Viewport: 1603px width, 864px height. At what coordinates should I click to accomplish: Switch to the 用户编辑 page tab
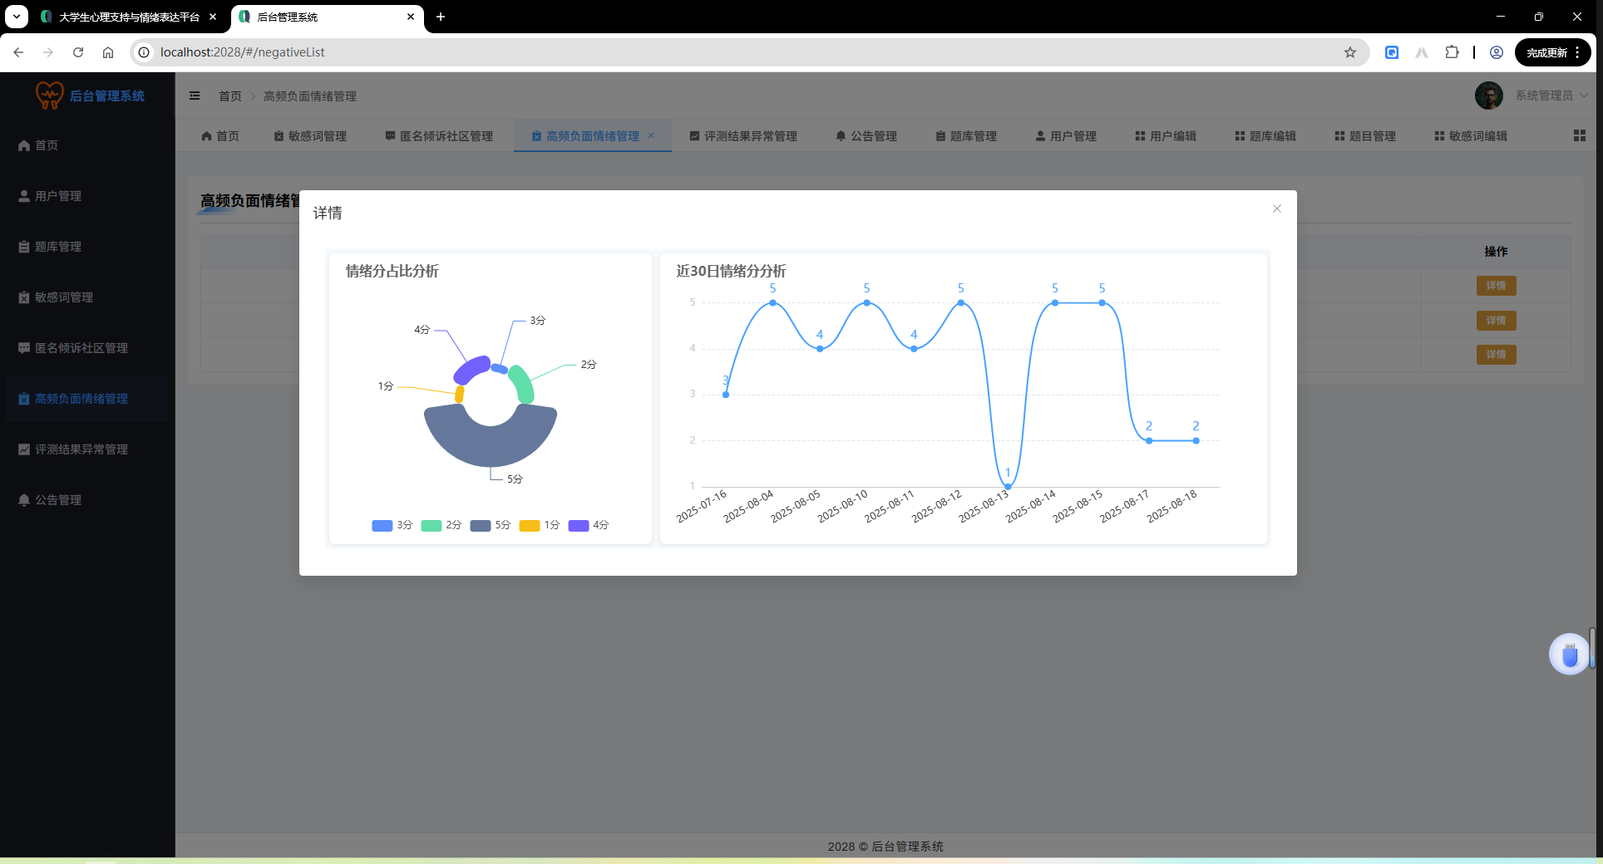click(1166, 136)
